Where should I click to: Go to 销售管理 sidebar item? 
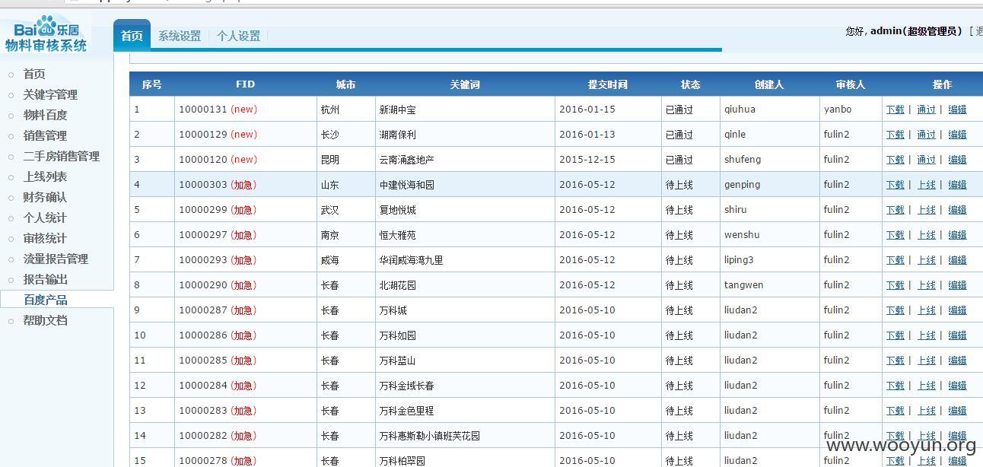tap(45, 135)
